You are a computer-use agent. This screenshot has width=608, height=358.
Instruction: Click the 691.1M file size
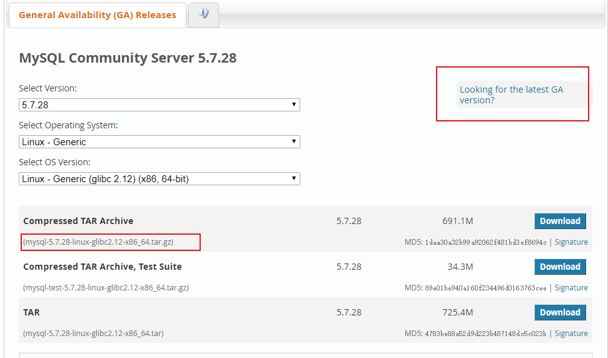(x=457, y=221)
